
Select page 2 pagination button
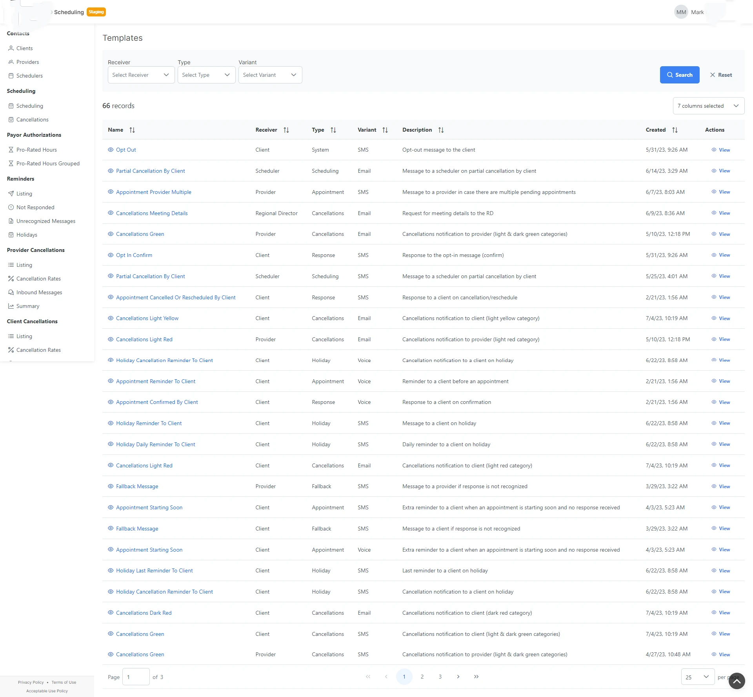(x=422, y=677)
